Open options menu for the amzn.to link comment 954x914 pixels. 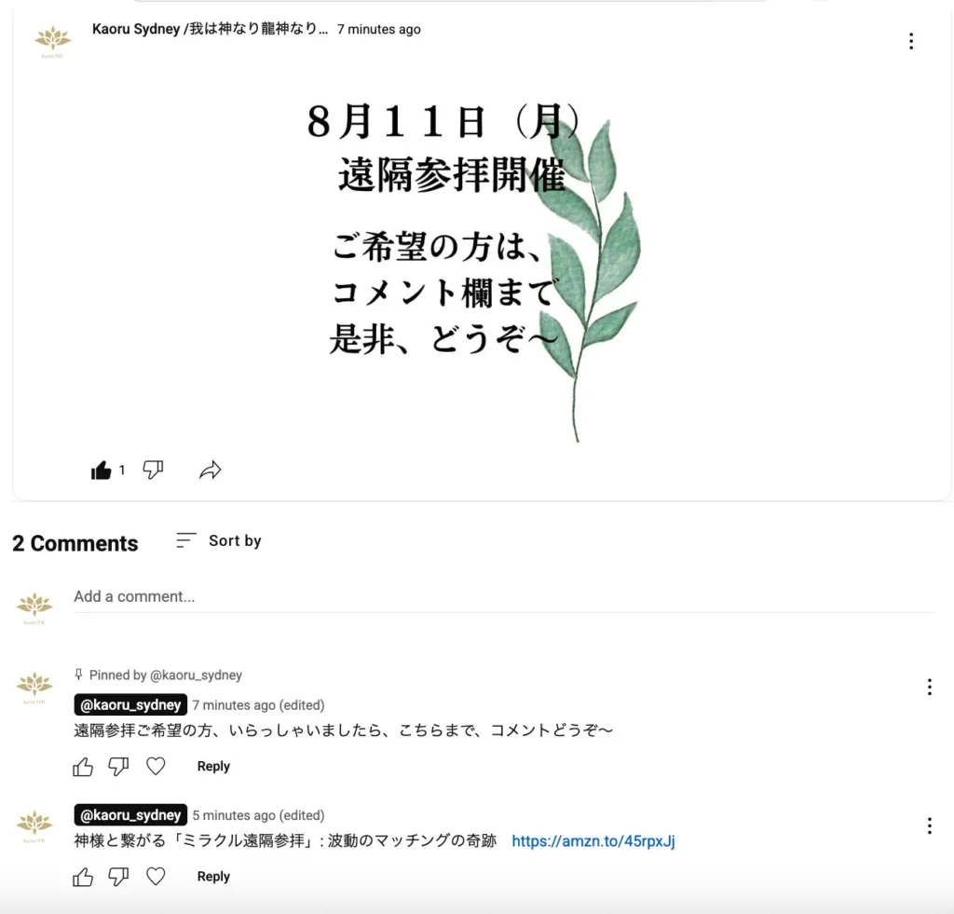pyautogui.click(x=929, y=825)
